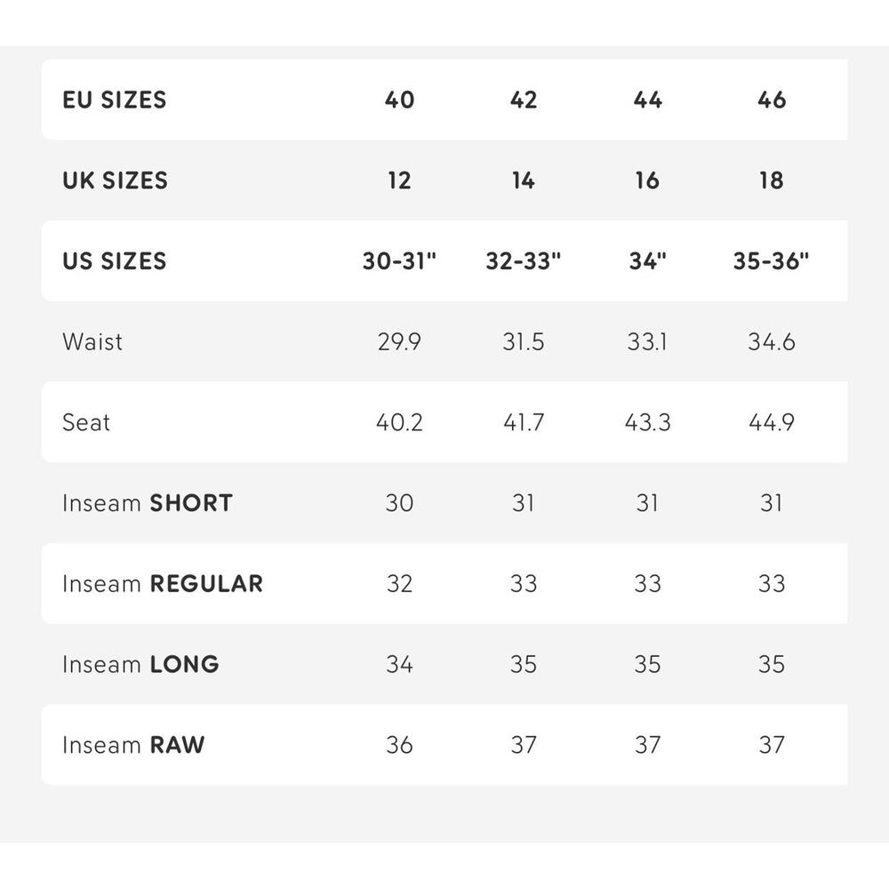Click the waist value 29.9
Image resolution: width=889 pixels, height=889 pixels.
(x=399, y=342)
